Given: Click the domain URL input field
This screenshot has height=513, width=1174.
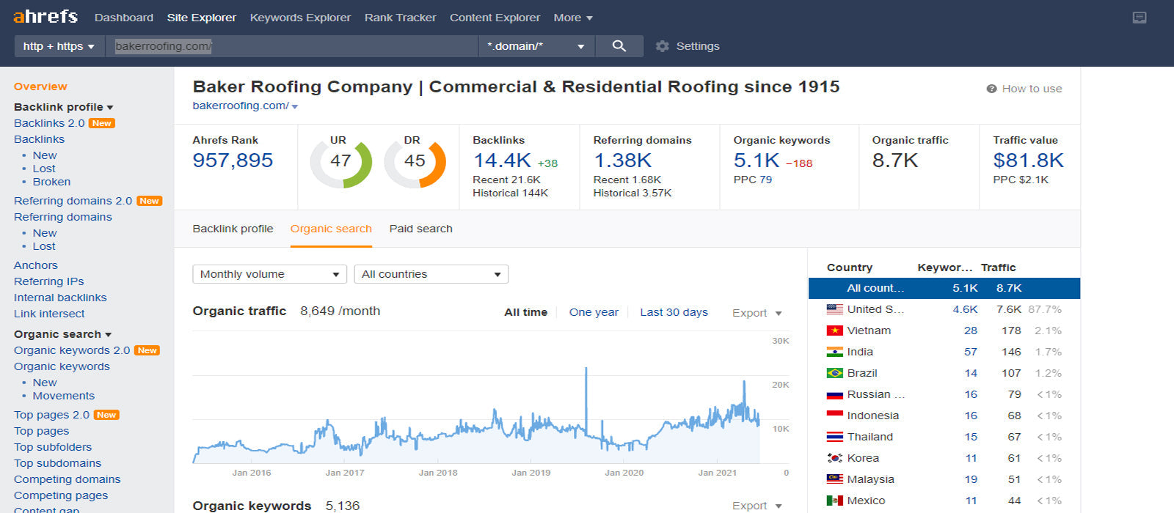Looking at the screenshot, I should point(291,46).
